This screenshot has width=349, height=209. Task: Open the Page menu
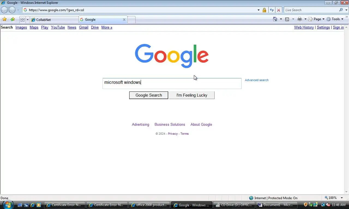[316, 19]
